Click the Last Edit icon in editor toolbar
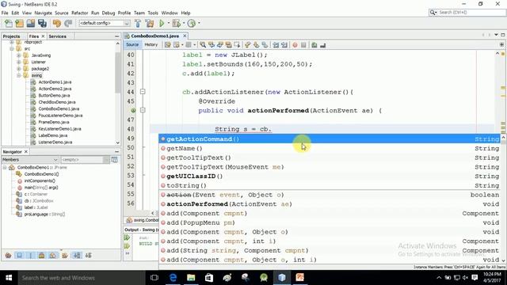507x285 pixels. [167, 45]
